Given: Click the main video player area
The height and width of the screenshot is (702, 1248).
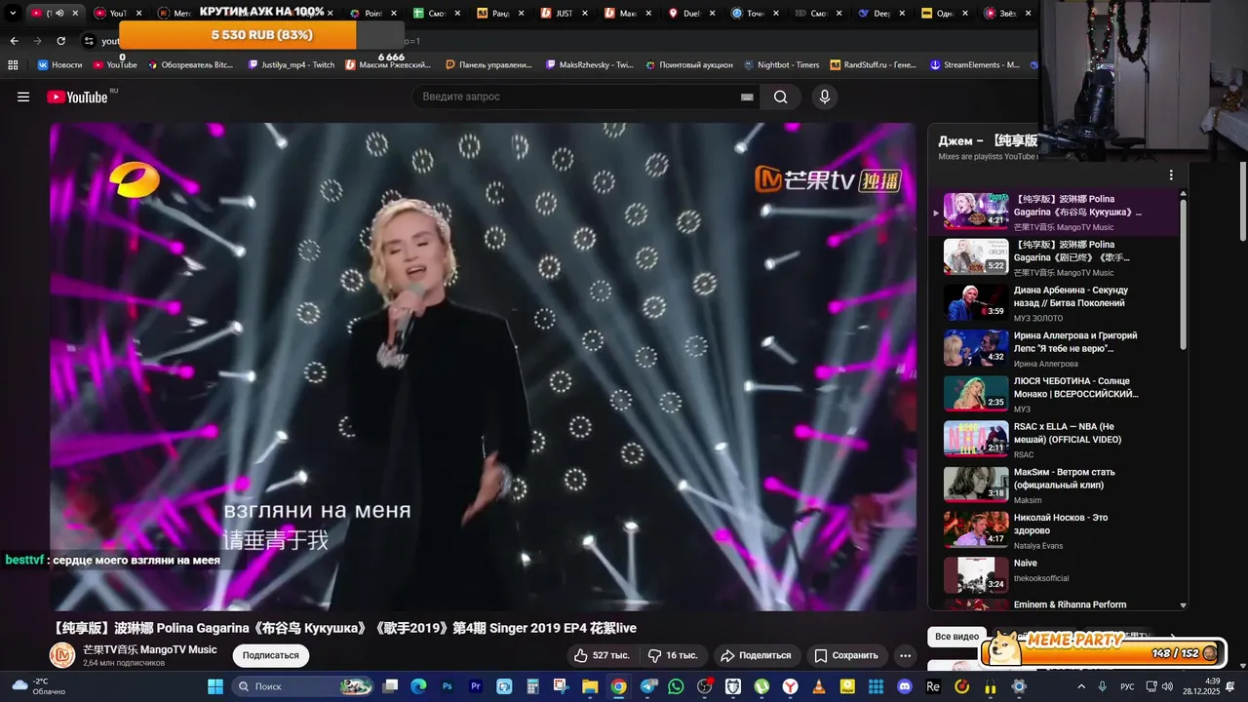Looking at the screenshot, I should pyautogui.click(x=483, y=366).
